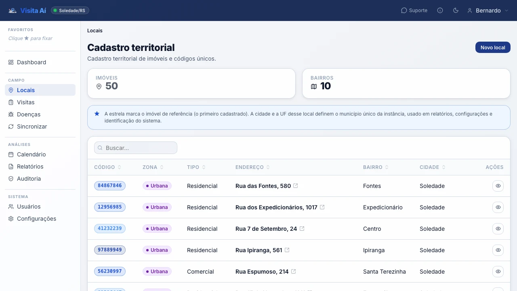Click the search magnifier icon
Viewport: 517px width, 291px height.
[x=100, y=148]
